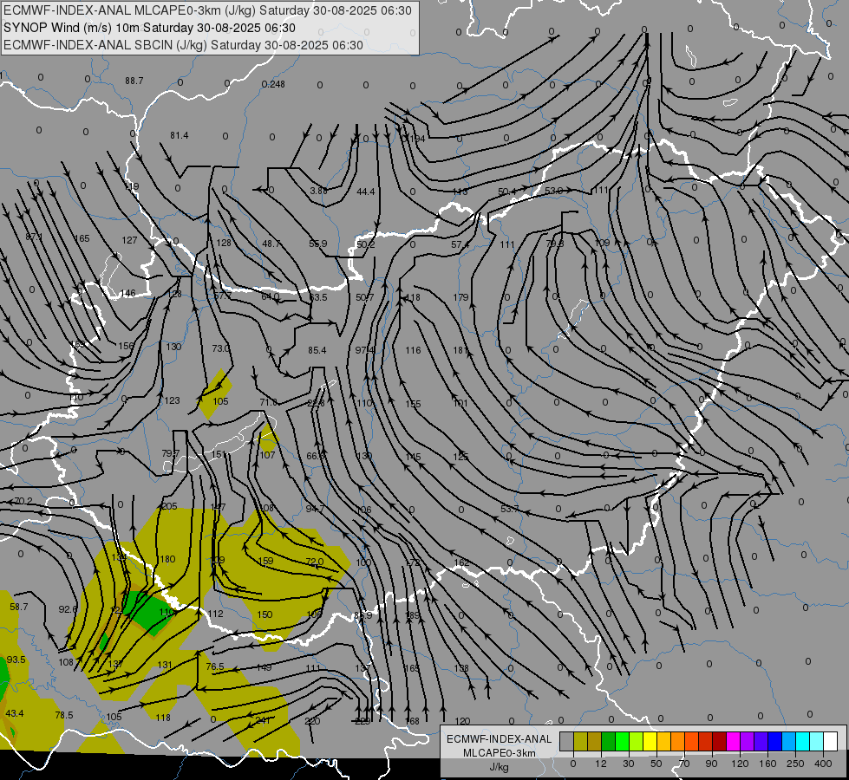
Task: Click the legend unit label J/kg
Action: point(499,767)
